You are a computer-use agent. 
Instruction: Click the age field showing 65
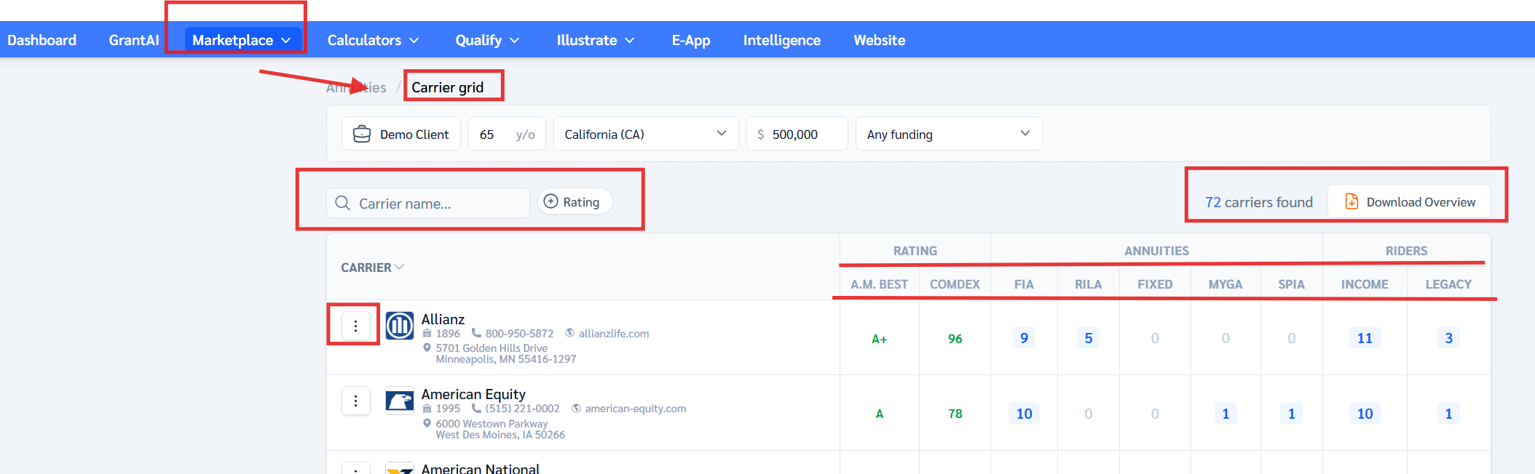point(507,134)
